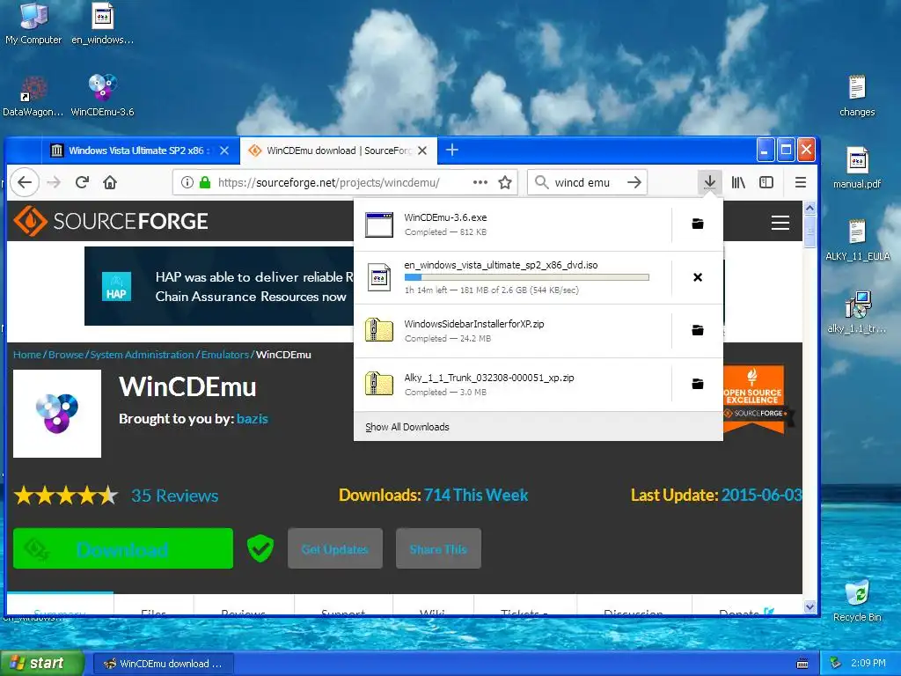
Task: Open the Windows Start menu
Action: (41, 663)
